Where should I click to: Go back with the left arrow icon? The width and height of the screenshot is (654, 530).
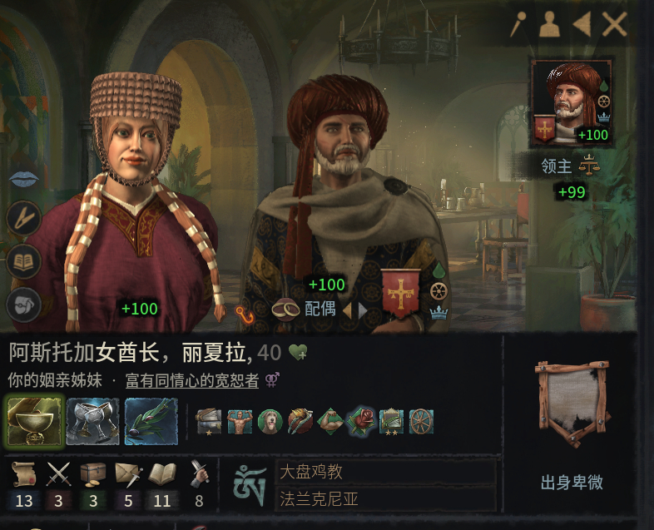pyautogui.click(x=582, y=25)
